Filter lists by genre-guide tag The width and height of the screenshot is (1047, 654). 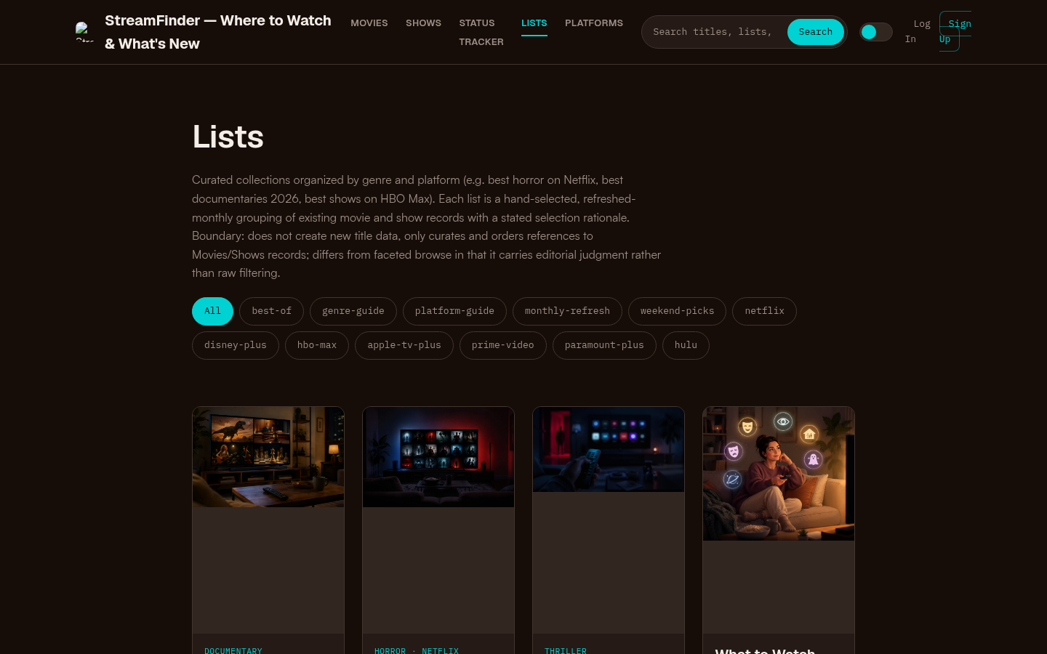(x=353, y=311)
